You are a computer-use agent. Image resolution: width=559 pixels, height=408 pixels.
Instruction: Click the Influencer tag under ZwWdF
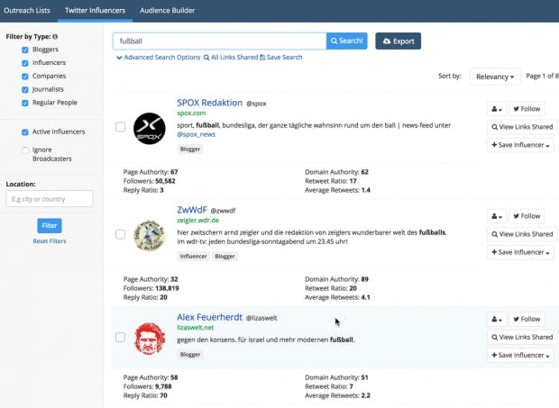tap(193, 257)
